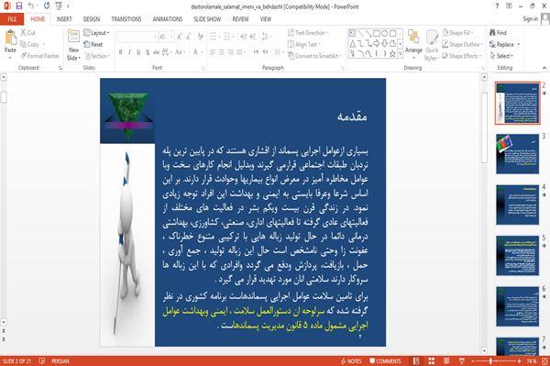Select slide 4 thumbnail
The width and height of the screenshot is (550, 366).
[517, 205]
